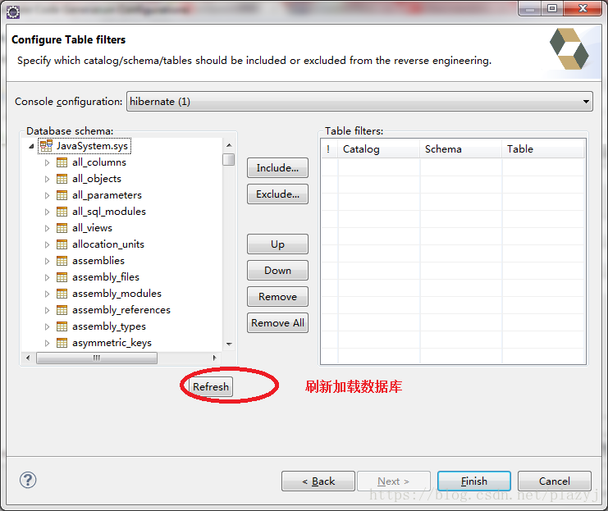Expand the all_columns table node
This screenshot has width=608, height=511.
(x=48, y=163)
